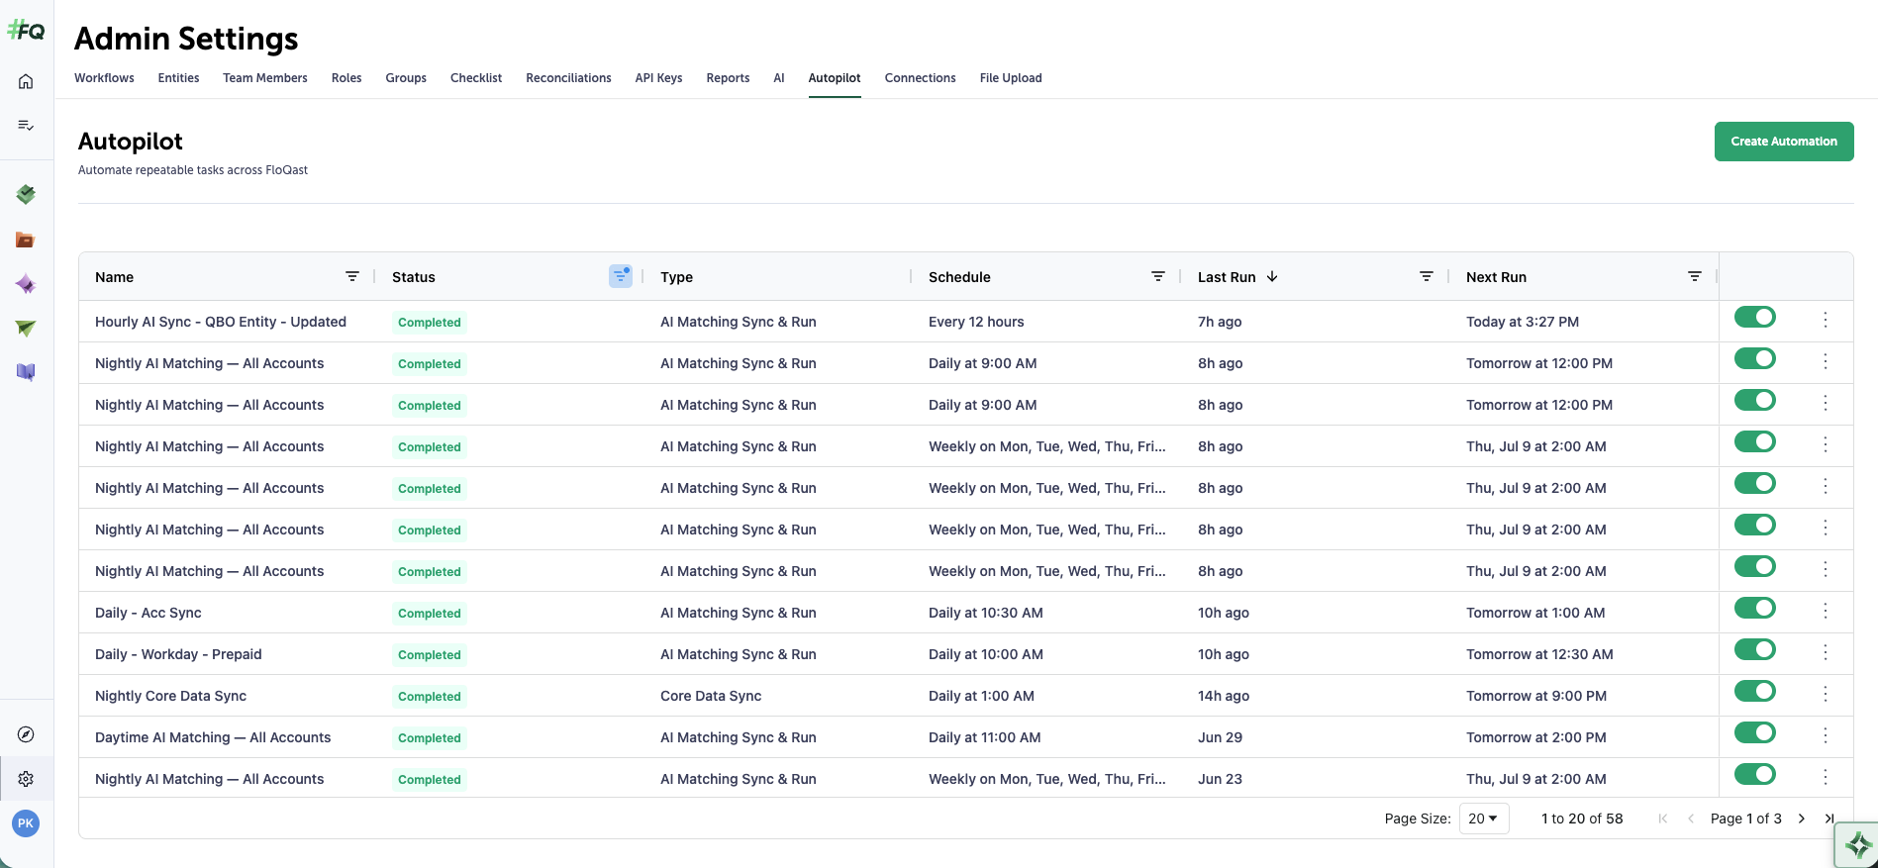
Task: Open the Page Size 20 dropdown
Action: [1483, 819]
